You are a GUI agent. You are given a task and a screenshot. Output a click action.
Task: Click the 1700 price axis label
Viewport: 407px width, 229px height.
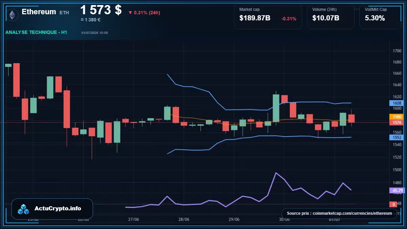coord(397,51)
